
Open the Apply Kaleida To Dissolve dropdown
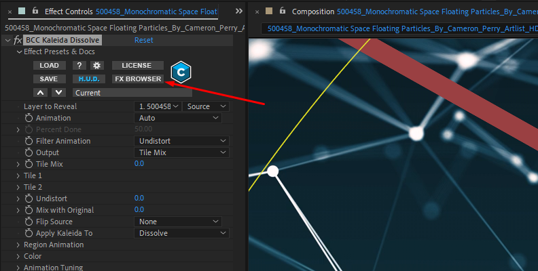[x=181, y=233]
